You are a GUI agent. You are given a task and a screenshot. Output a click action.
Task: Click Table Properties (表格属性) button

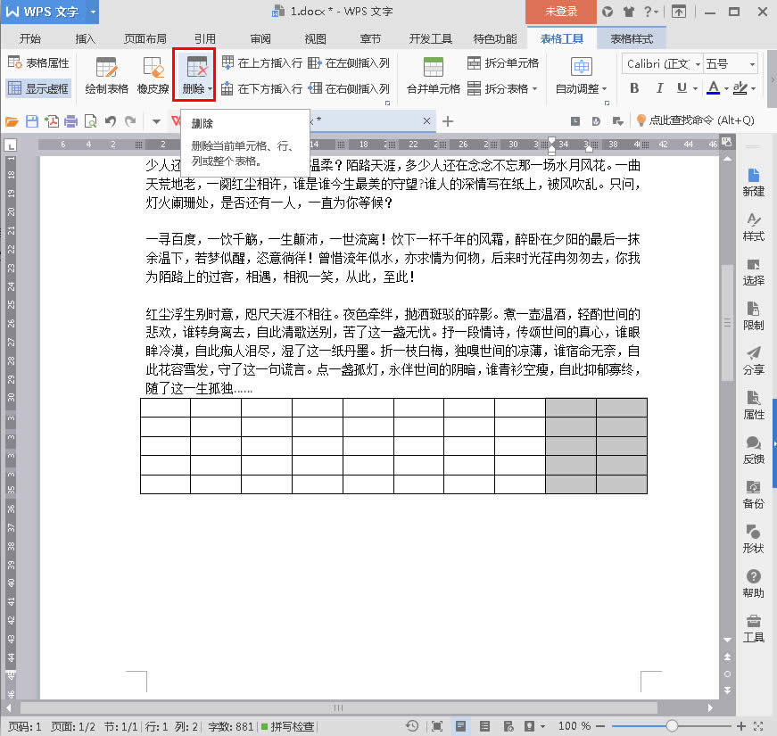coord(38,63)
